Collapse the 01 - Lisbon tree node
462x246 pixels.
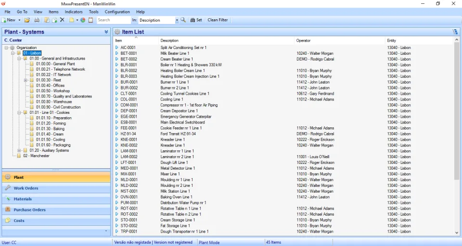coord(13,53)
